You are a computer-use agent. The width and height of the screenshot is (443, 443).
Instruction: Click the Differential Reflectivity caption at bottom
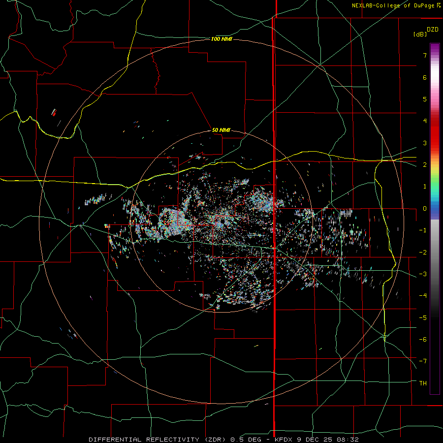pyautogui.click(x=223, y=440)
